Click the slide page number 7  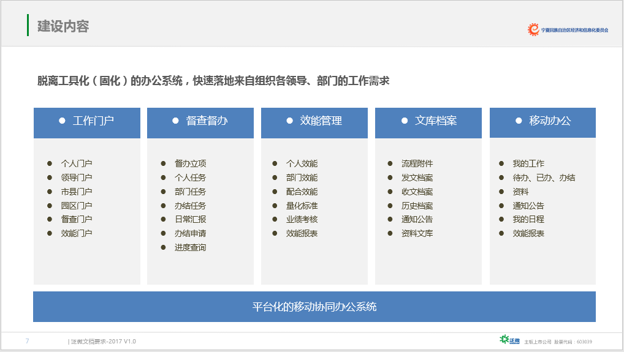click(27, 341)
